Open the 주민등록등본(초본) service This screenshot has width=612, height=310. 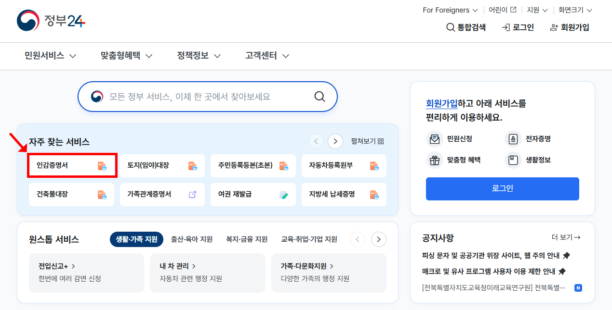pos(253,166)
